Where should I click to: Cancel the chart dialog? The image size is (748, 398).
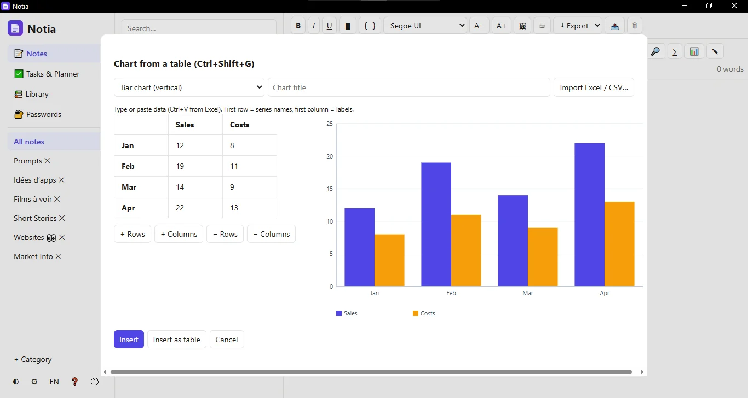(x=227, y=340)
